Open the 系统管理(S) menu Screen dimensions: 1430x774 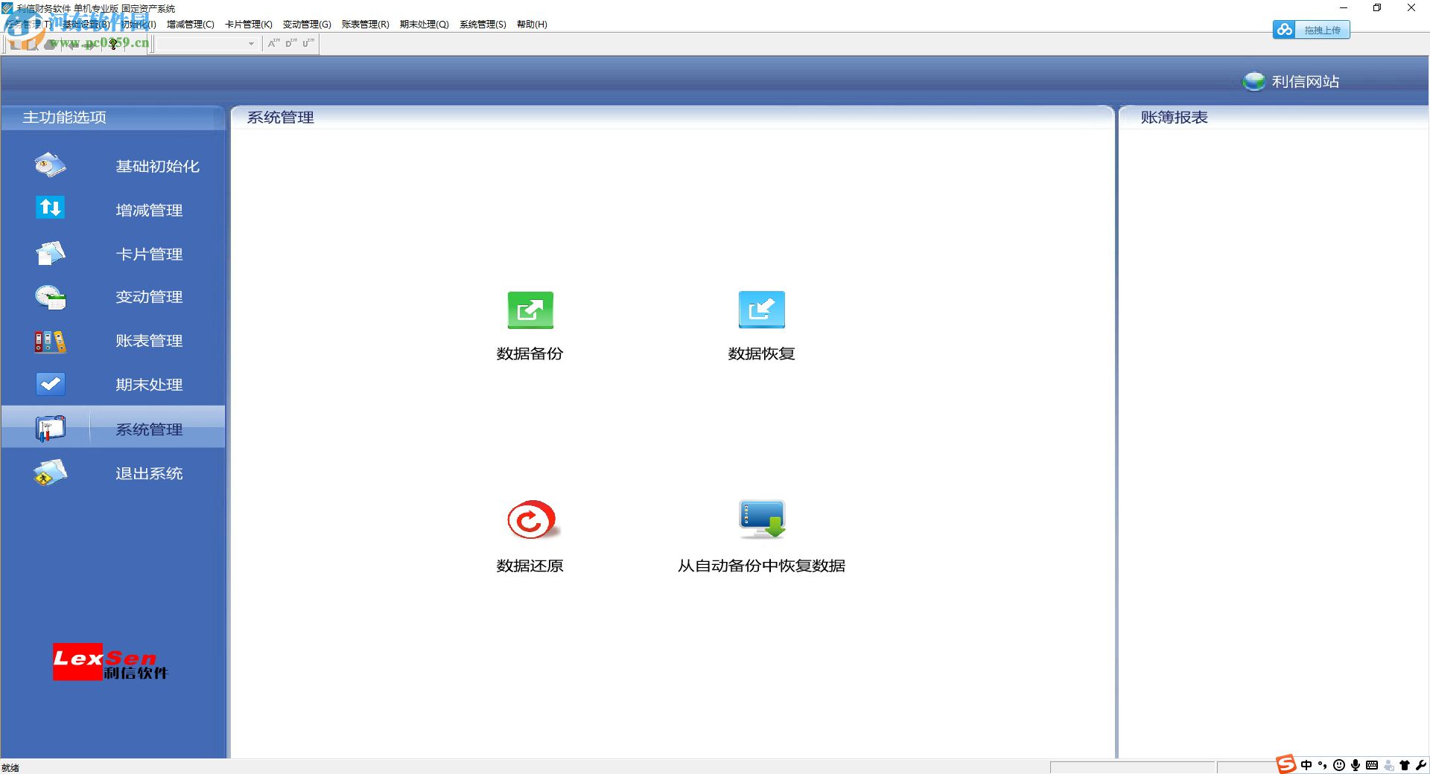pos(482,24)
